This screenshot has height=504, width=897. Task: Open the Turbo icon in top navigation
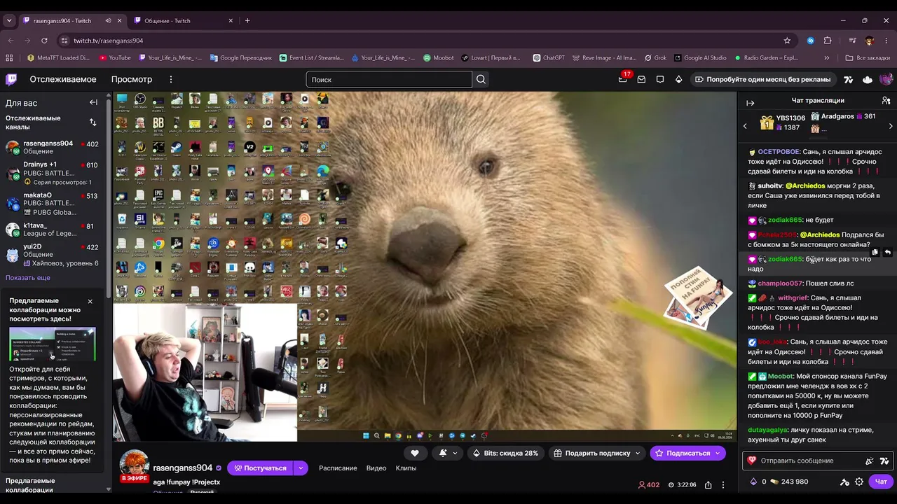[x=849, y=79]
